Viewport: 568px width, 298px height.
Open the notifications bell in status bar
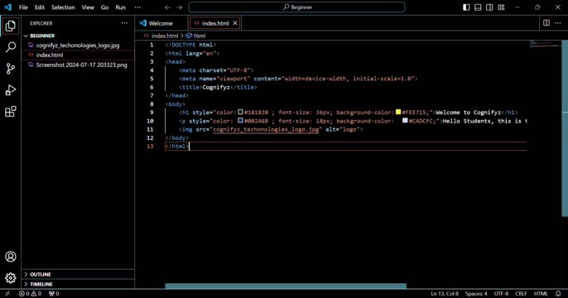(x=558, y=294)
